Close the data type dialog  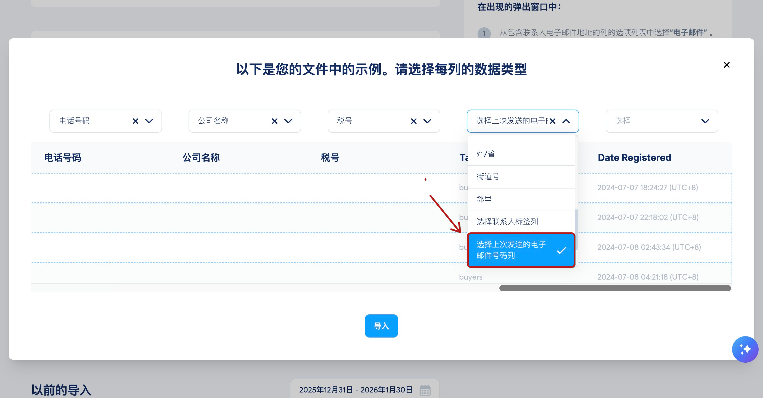coord(727,65)
